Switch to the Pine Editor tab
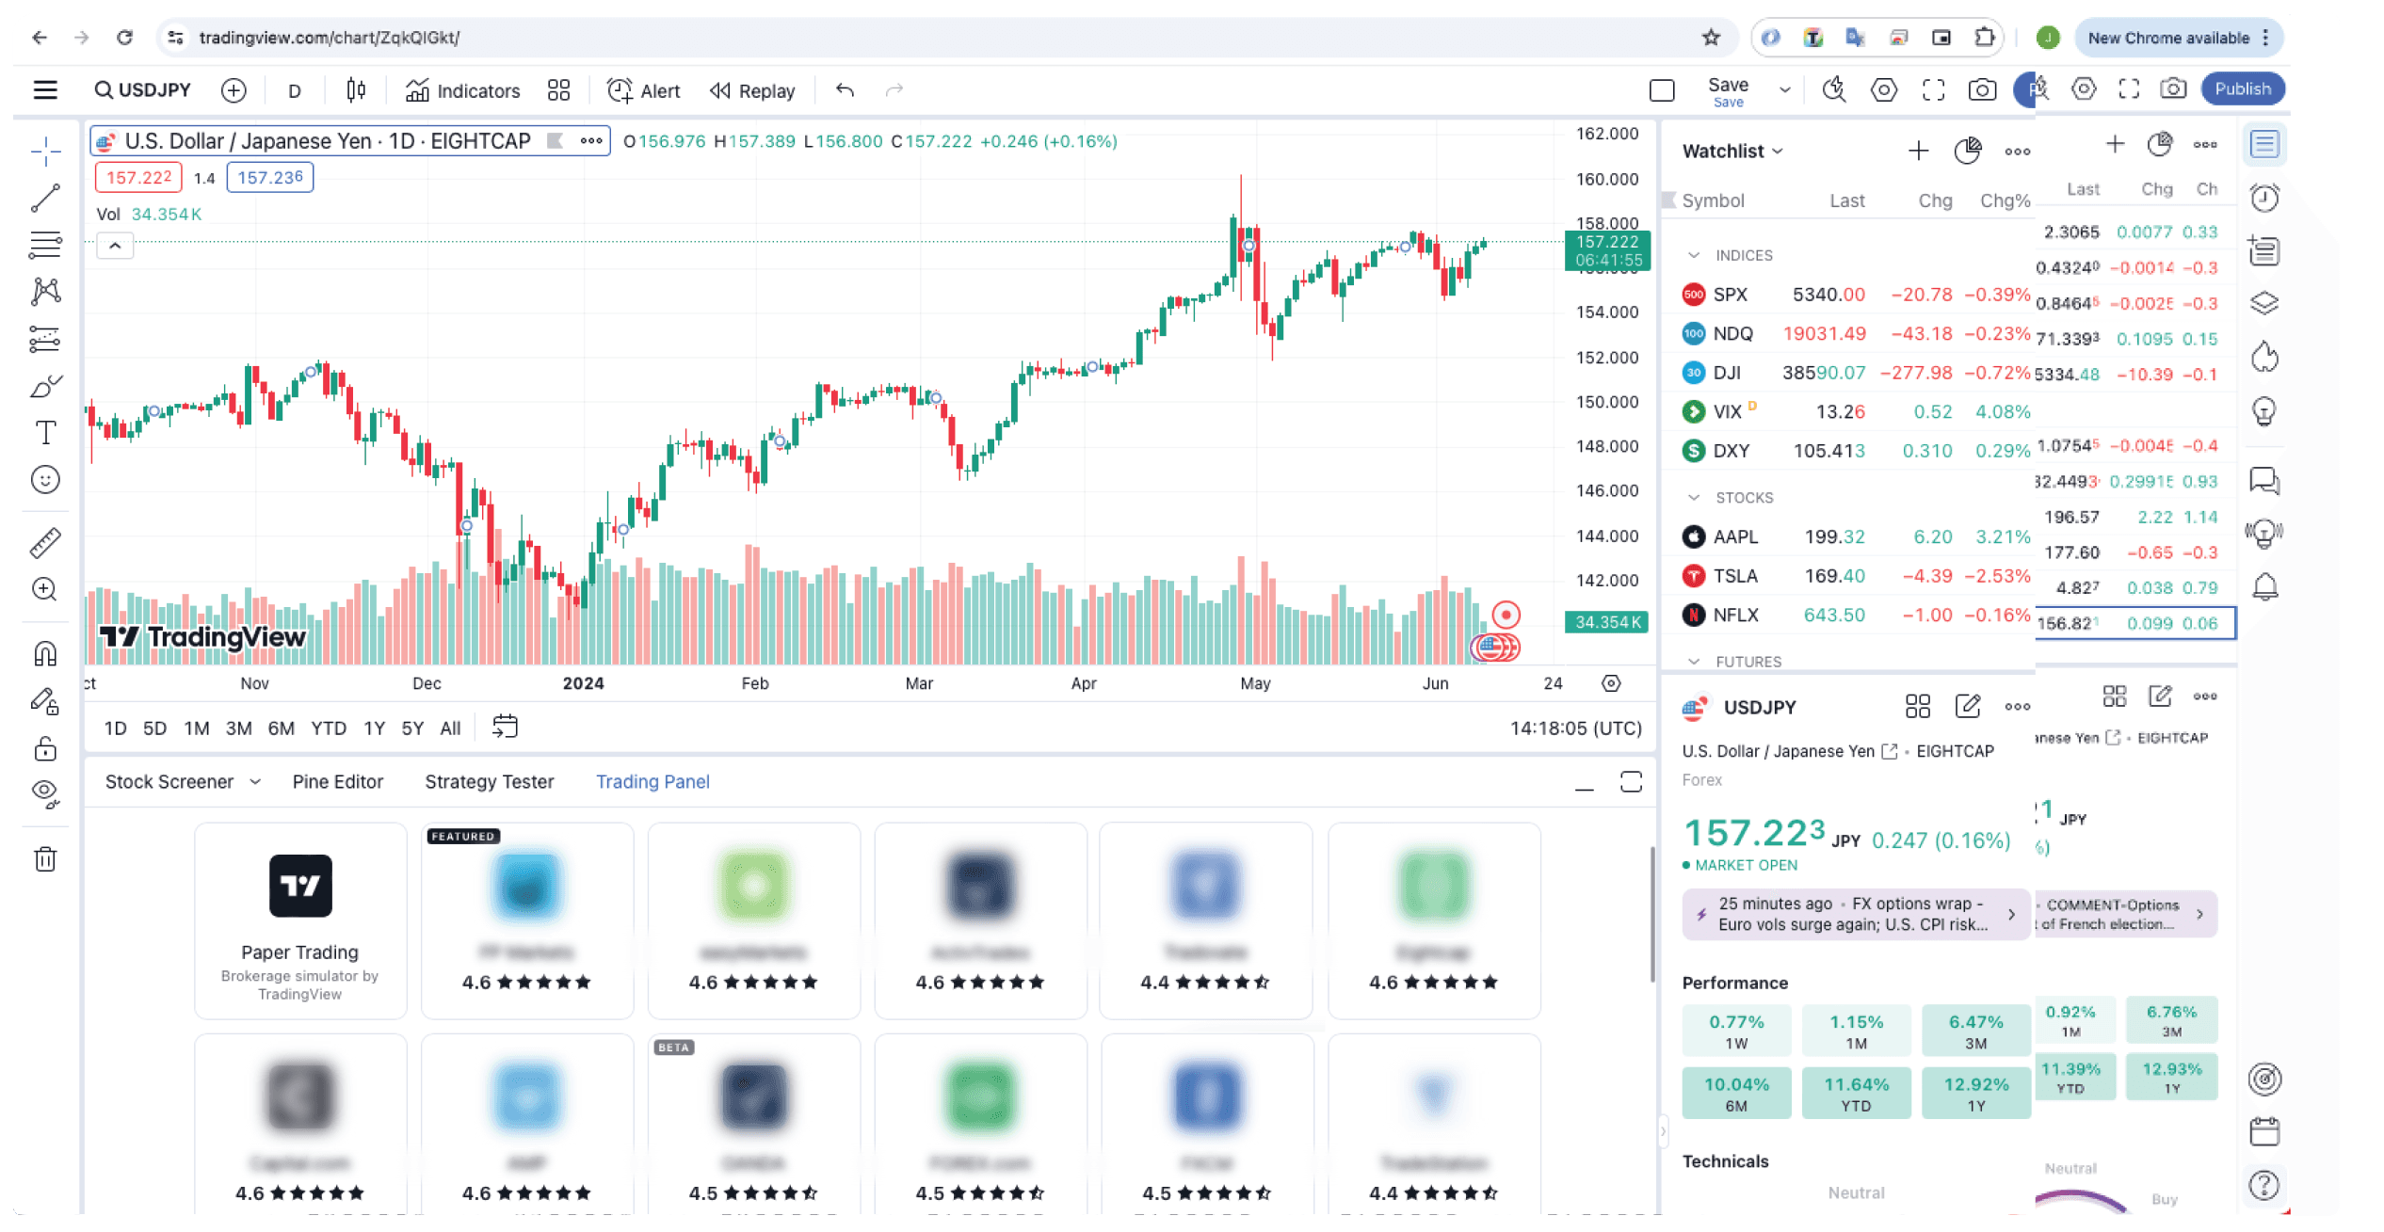Image resolution: width=2384 pixels, height=1232 pixels. (x=337, y=782)
